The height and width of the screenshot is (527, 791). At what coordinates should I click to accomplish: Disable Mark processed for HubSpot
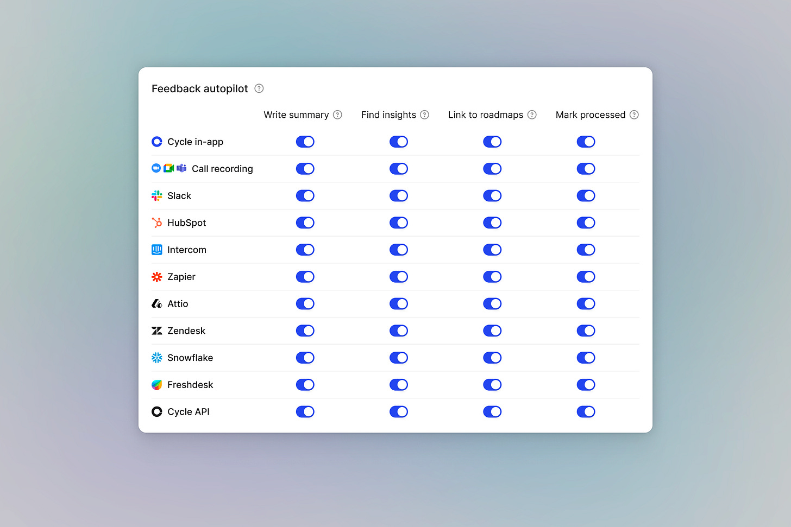click(x=586, y=223)
